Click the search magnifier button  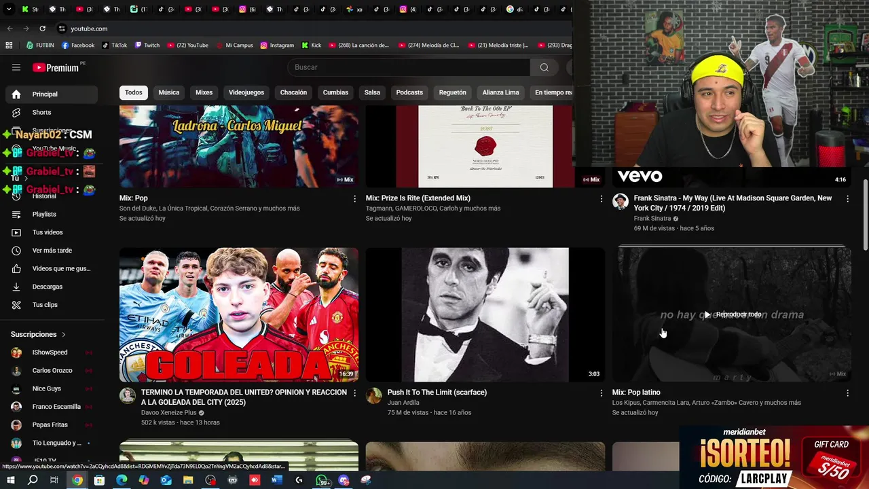[x=544, y=67]
